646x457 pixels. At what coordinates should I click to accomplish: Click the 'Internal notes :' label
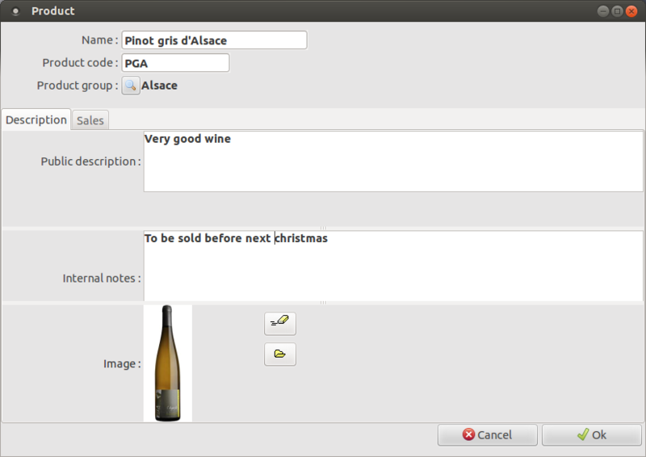point(102,279)
